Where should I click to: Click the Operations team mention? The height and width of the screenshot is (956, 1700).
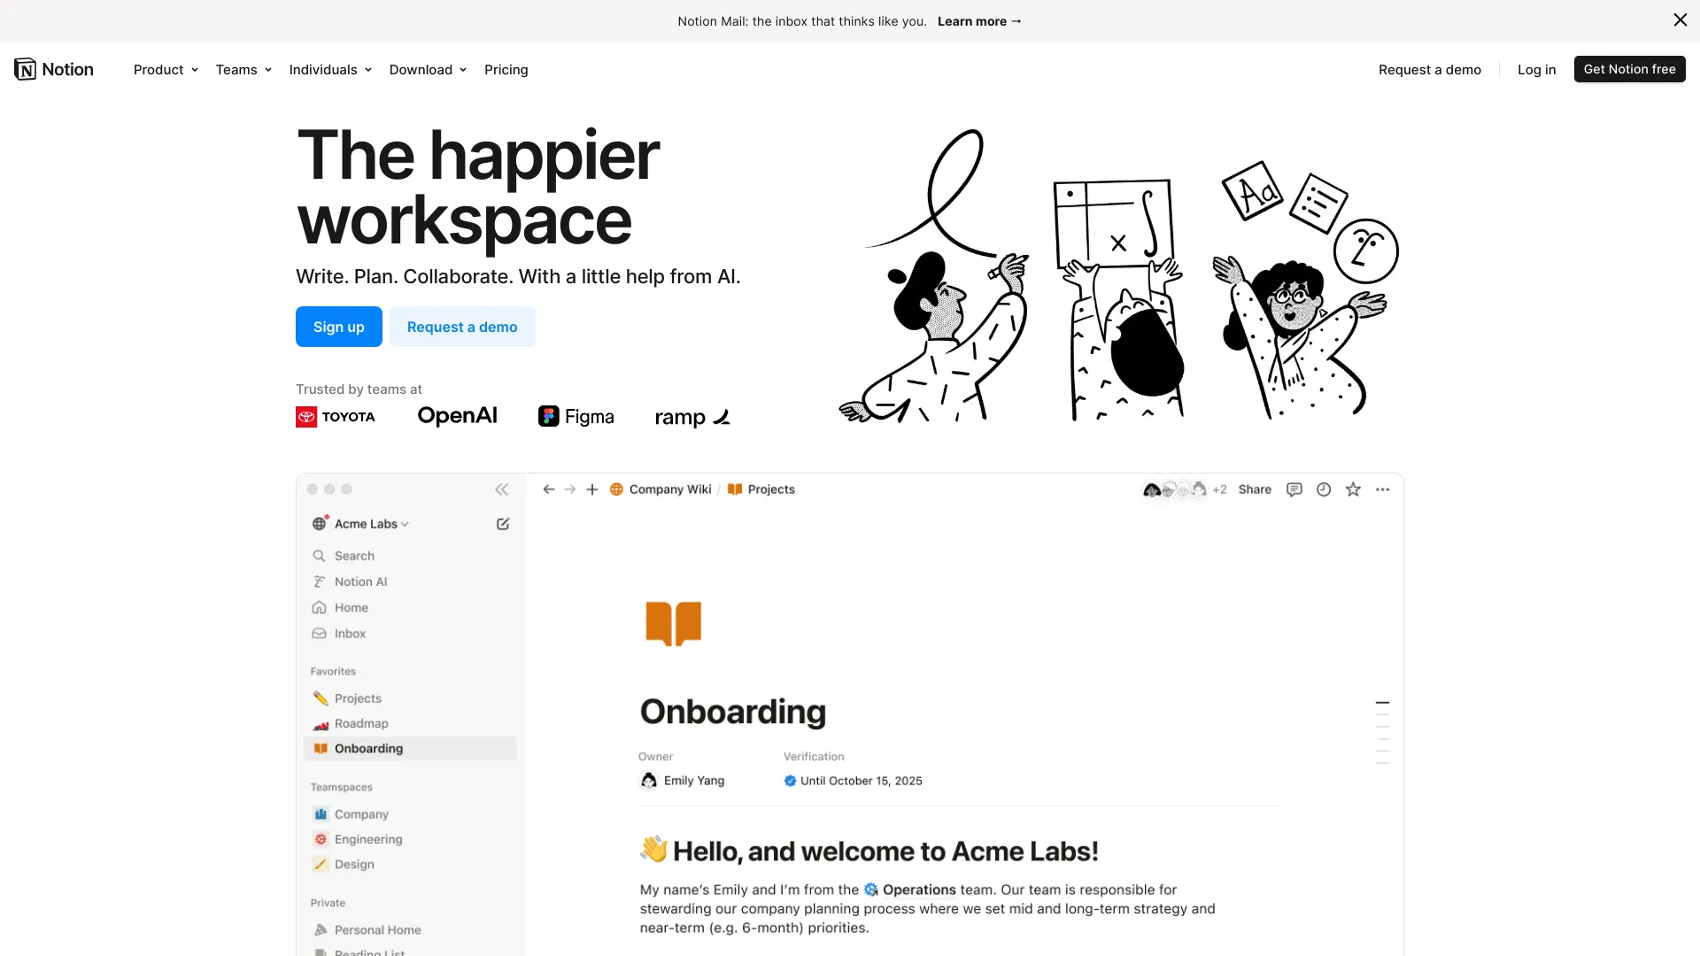coord(910,890)
